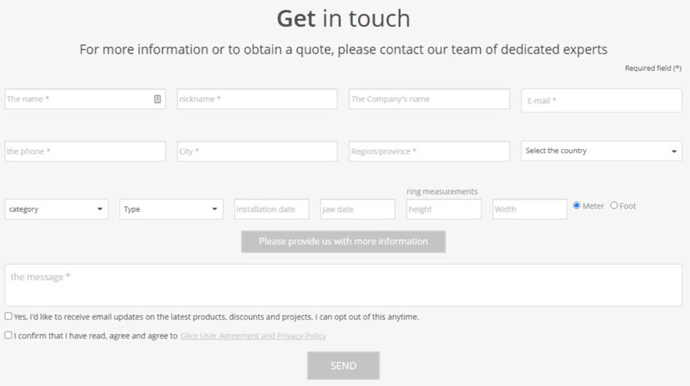The image size is (690, 386).
Task: Click the "Get in touch" heading
Action: point(343,18)
